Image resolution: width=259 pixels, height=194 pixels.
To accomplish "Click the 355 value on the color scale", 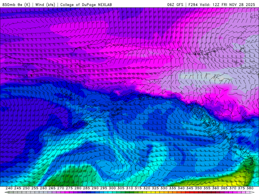I will pyautogui.click(x=207, y=188).
